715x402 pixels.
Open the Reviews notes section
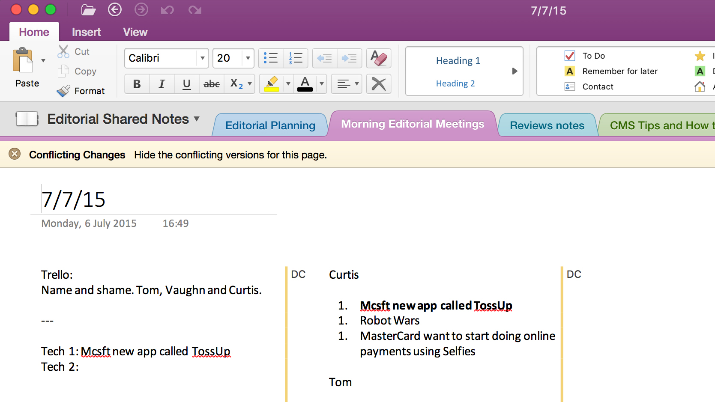pyautogui.click(x=547, y=125)
